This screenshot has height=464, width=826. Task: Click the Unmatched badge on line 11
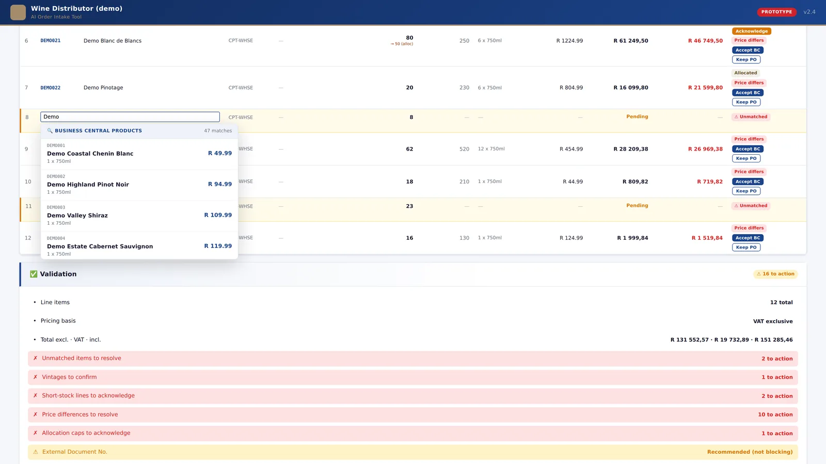[x=751, y=206]
